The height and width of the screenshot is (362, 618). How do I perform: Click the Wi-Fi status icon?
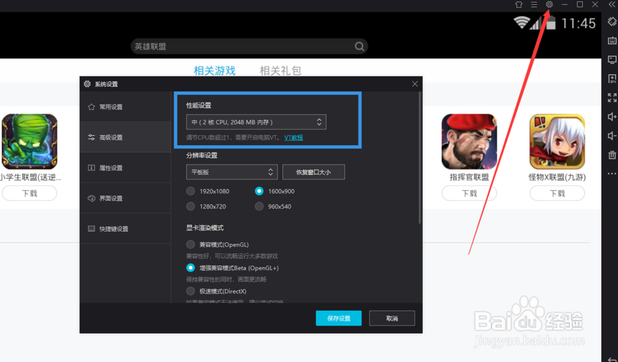pyautogui.click(x=521, y=22)
